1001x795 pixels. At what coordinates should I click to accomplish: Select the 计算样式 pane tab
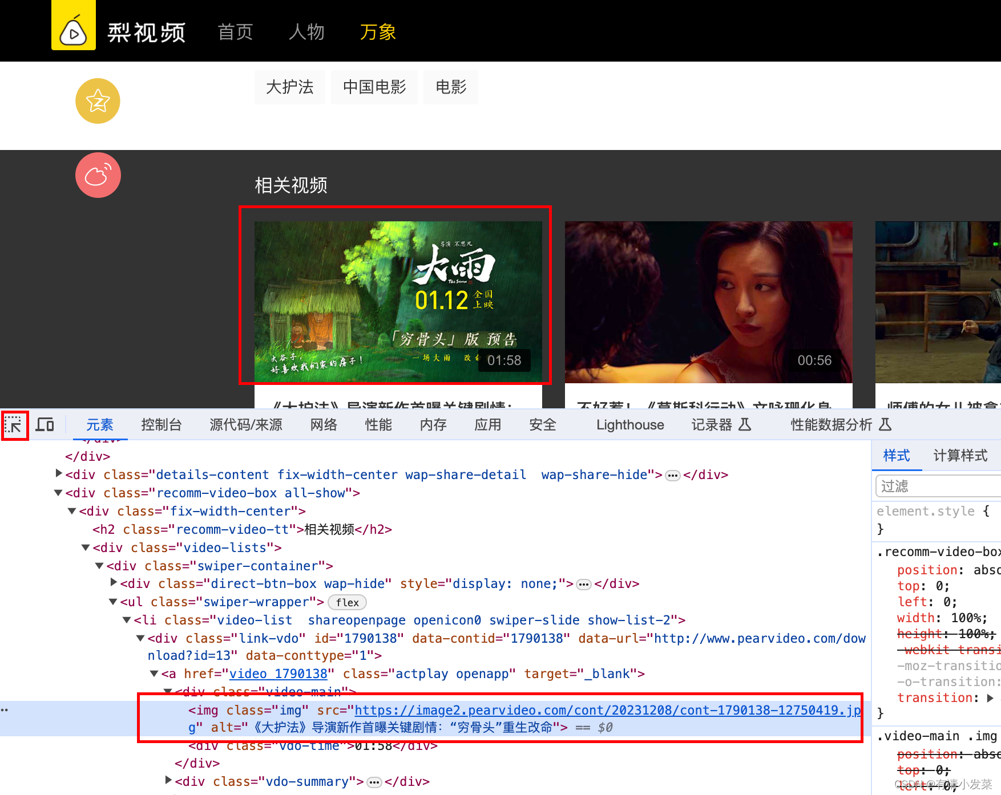[x=960, y=456]
